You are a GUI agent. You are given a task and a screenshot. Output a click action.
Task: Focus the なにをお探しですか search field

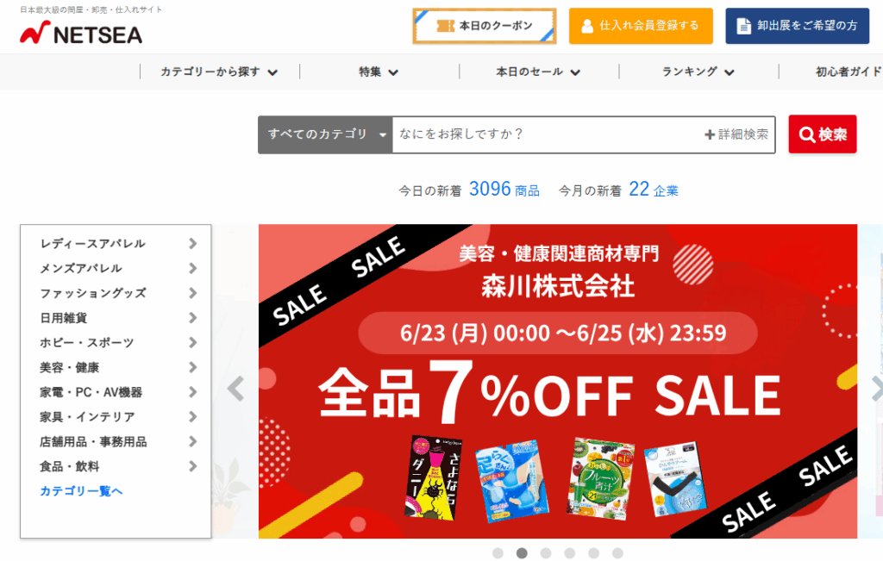pos(546,134)
